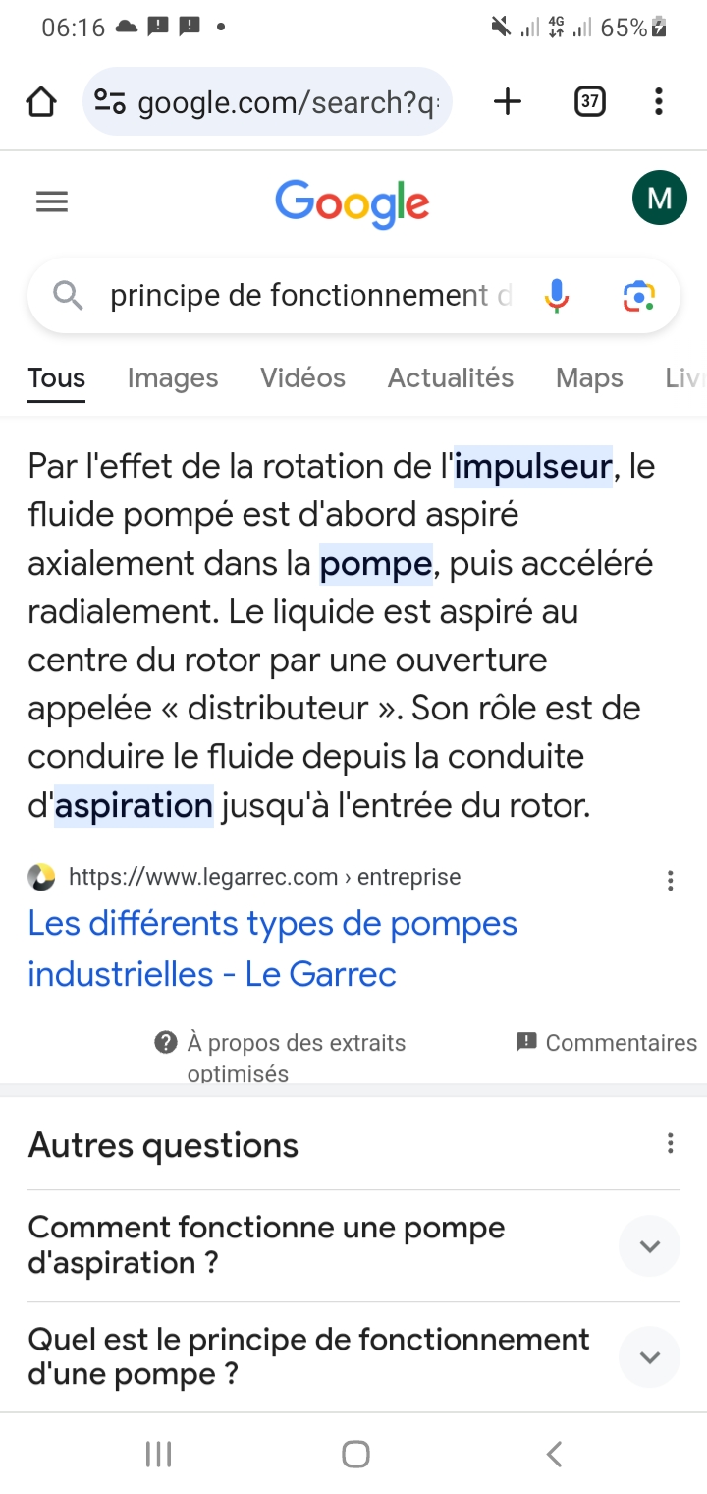707x1494 pixels.
Task: Expand "Quel est le principe de fonctionnement d'une pompe ?"
Action: pyautogui.click(x=649, y=1357)
